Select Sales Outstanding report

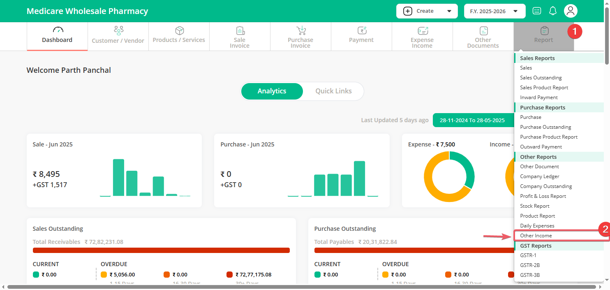(x=541, y=78)
